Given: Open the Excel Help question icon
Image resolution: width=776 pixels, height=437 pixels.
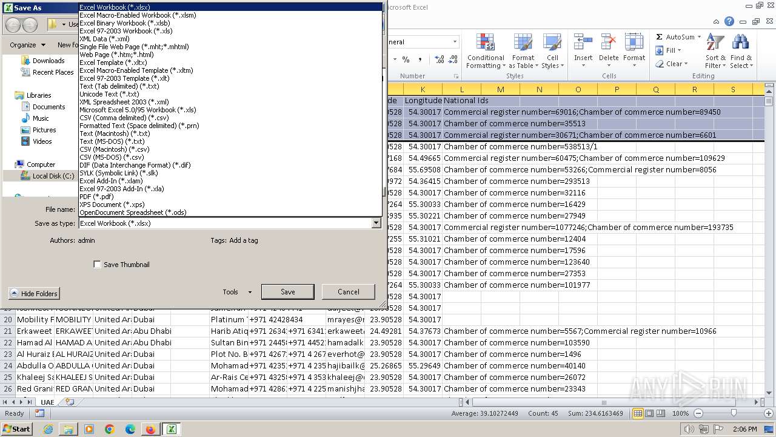Looking at the screenshot, I should coord(729,22).
